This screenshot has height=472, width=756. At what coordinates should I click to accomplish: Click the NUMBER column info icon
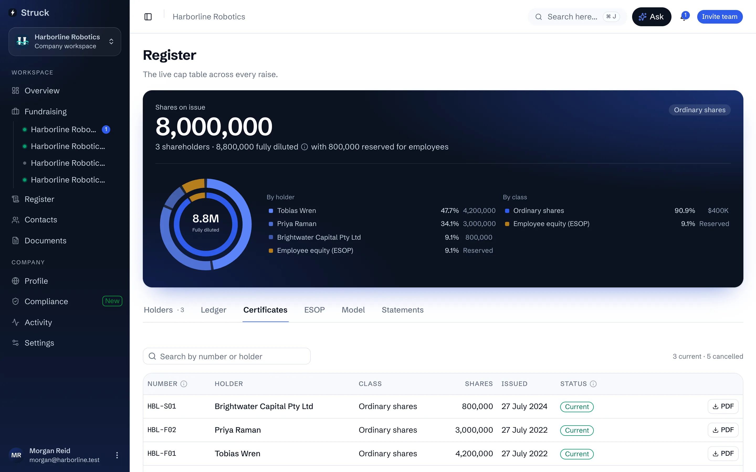(x=184, y=384)
